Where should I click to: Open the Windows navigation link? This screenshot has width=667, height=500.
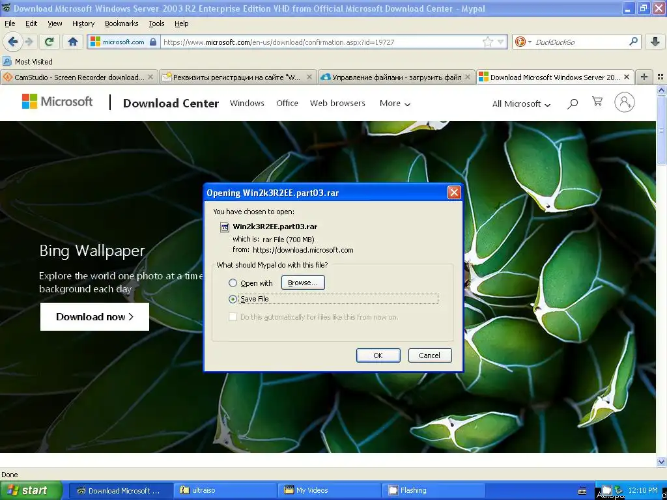[x=247, y=103]
